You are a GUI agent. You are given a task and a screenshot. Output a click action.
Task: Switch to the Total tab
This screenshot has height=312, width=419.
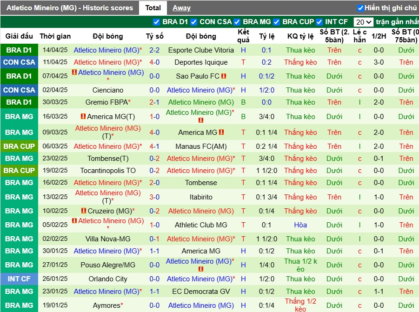(153, 8)
